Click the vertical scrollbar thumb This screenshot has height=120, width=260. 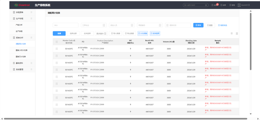[x=251, y=41]
